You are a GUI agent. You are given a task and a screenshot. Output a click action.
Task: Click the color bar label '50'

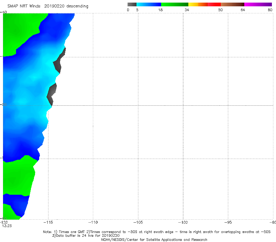220,10
